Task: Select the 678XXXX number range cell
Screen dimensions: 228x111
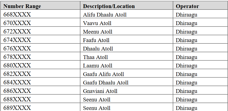Action: [17, 57]
